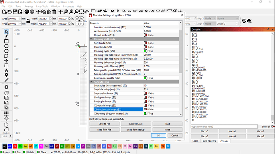This screenshot has height=154, width=275.
Task: Toggle Hard limits ($21) switch
Action: pyautogui.click(x=145, y=47)
